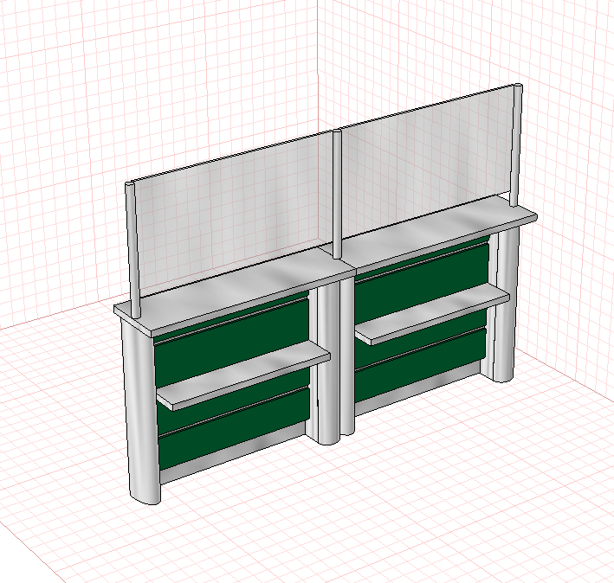Select the rounded column at the left end
The width and height of the screenshot is (614, 583).
[x=142, y=411]
